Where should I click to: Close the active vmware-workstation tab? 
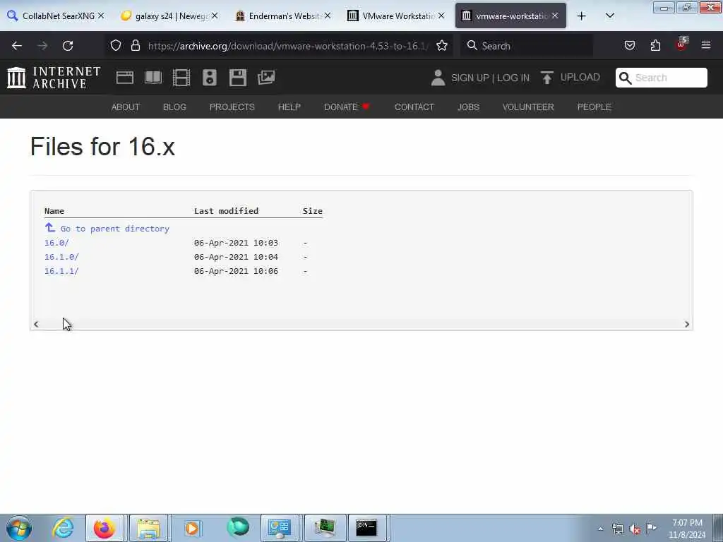(x=555, y=16)
